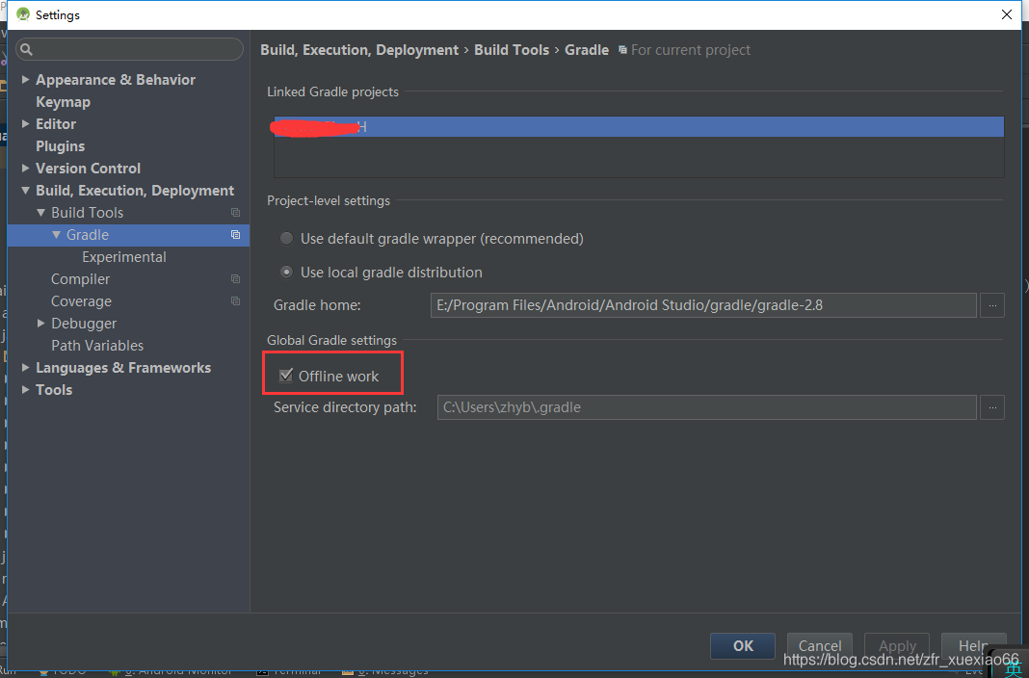Click OK to confirm settings
This screenshot has width=1029, height=678.
point(743,646)
